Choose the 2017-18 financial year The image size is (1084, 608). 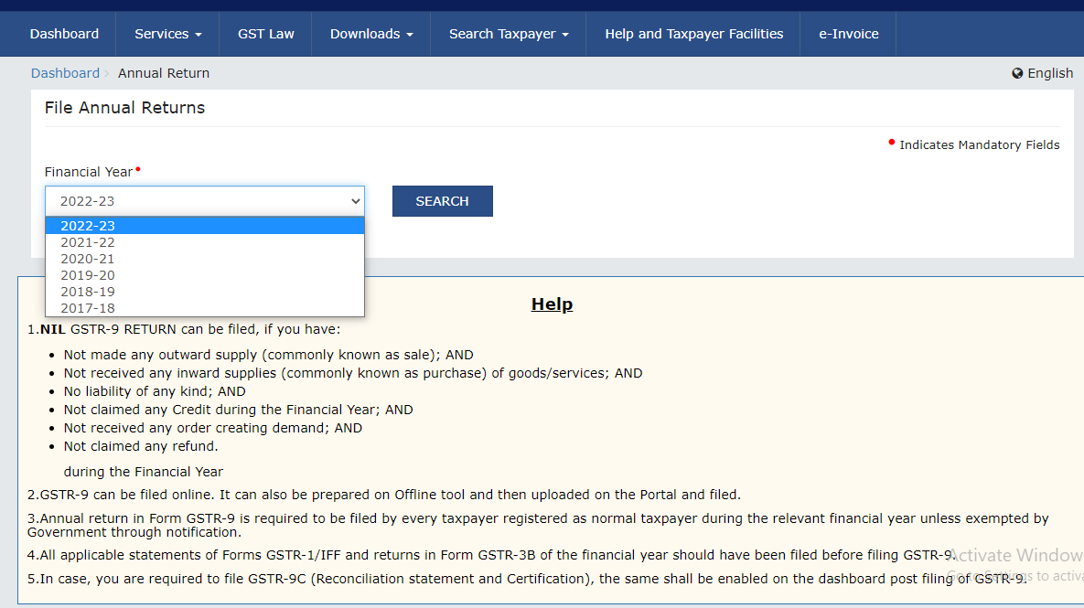click(88, 308)
